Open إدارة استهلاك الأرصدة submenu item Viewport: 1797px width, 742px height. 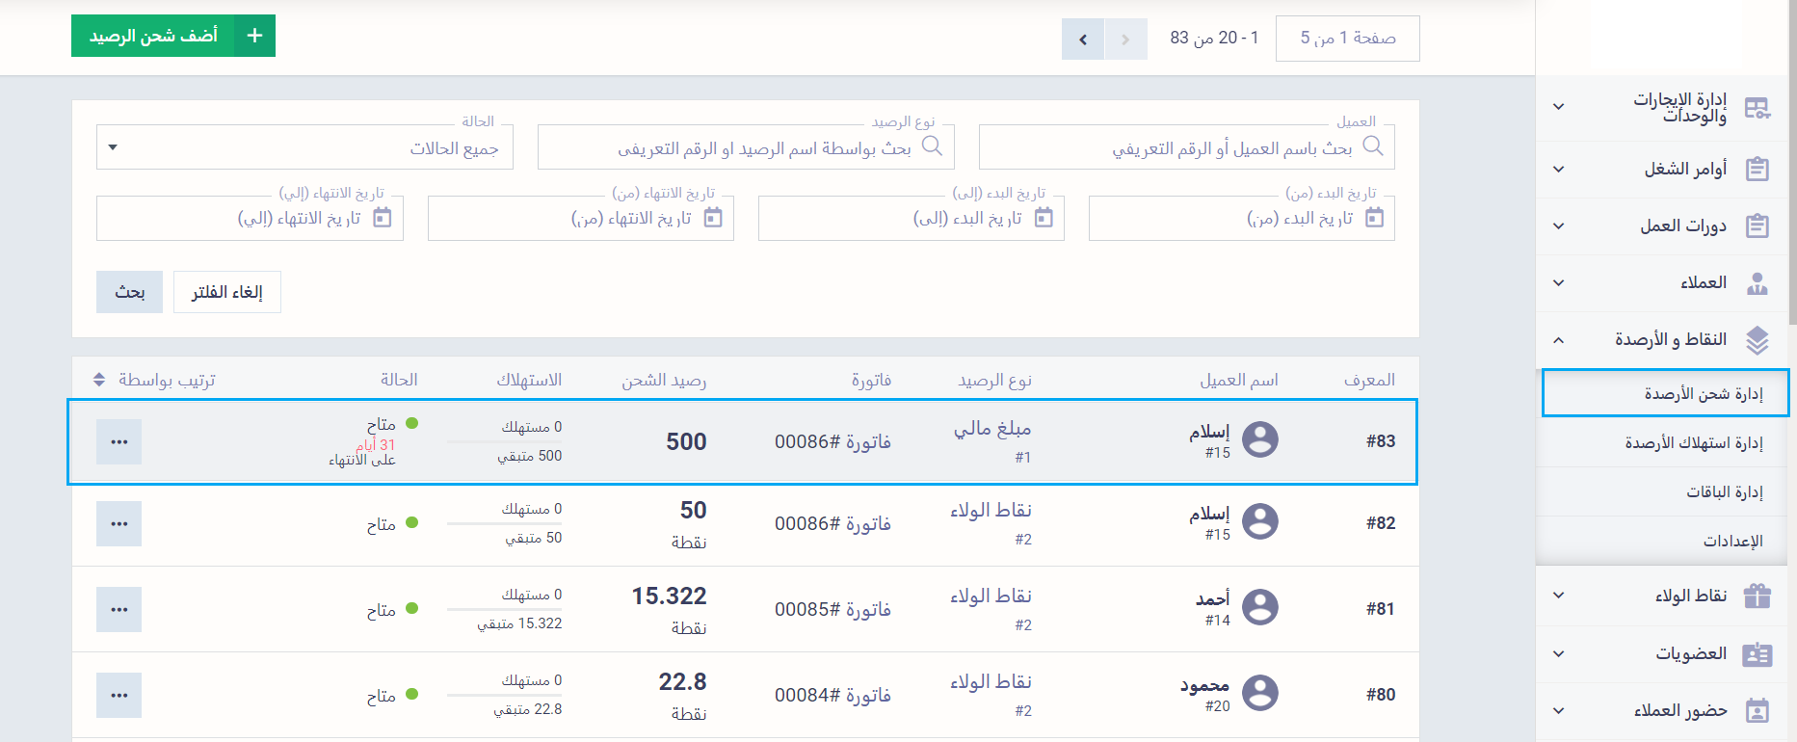(x=1693, y=442)
